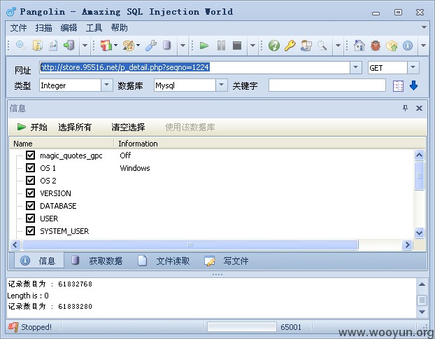Screen dimensions: 435x339
Task: Click list vertical scrollbar down arrow
Action: (419, 233)
